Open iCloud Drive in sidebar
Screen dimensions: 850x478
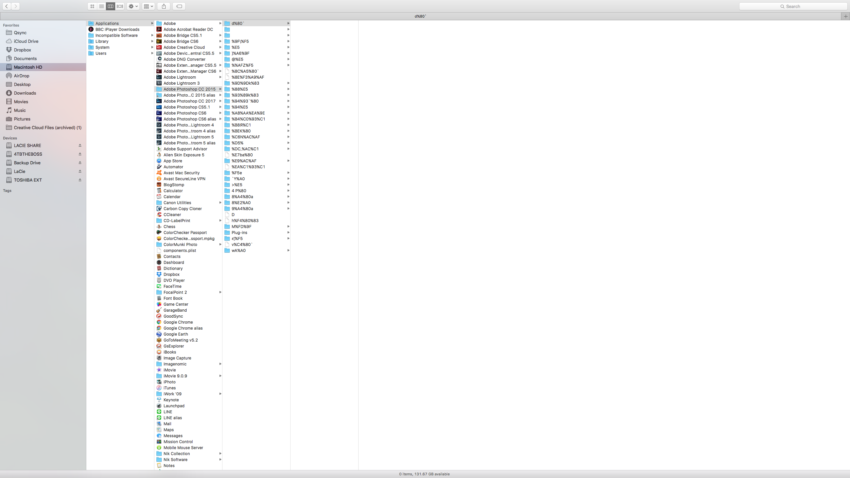point(26,41)
